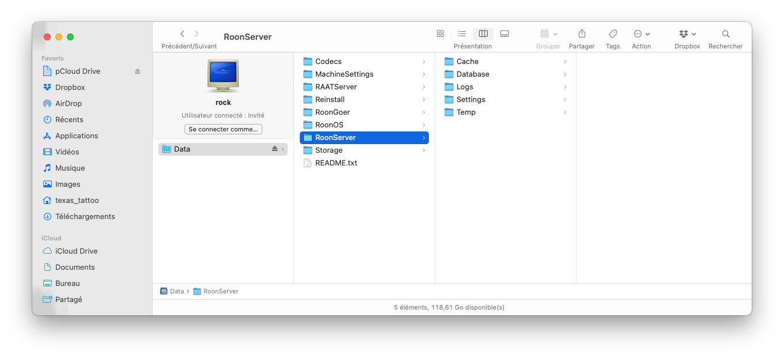The width and height of the screenshot is (784, 358).
Task: Open the Grouper menu
Action: [548, 34]
